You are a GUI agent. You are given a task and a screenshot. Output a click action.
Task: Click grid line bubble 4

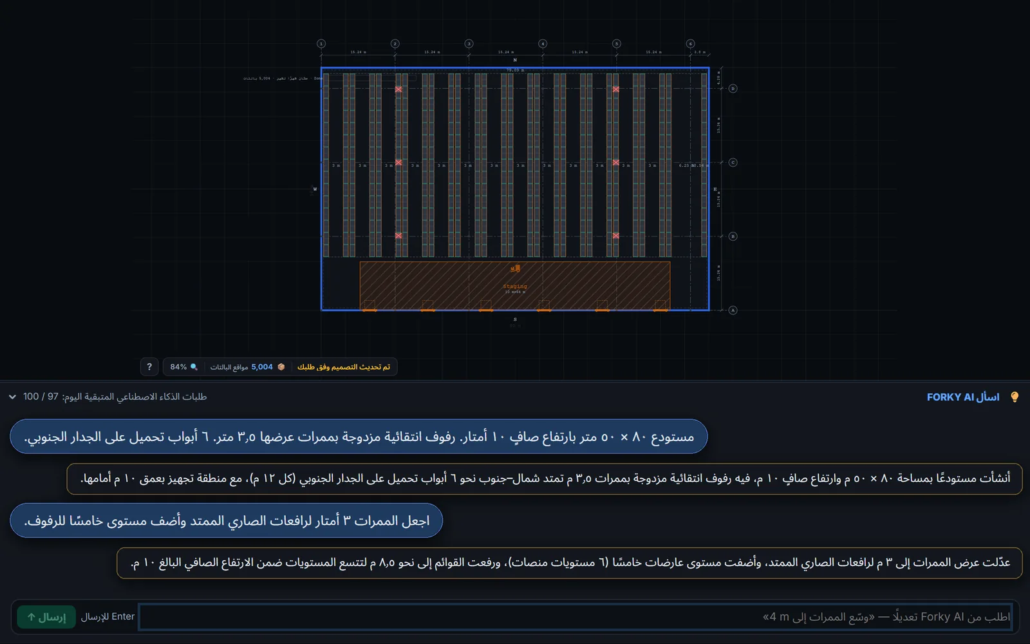[x=543, y=44]
